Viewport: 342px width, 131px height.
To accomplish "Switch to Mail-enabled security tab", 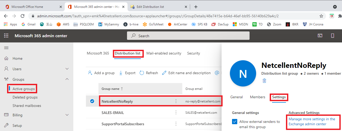I will tap(164, 53).
